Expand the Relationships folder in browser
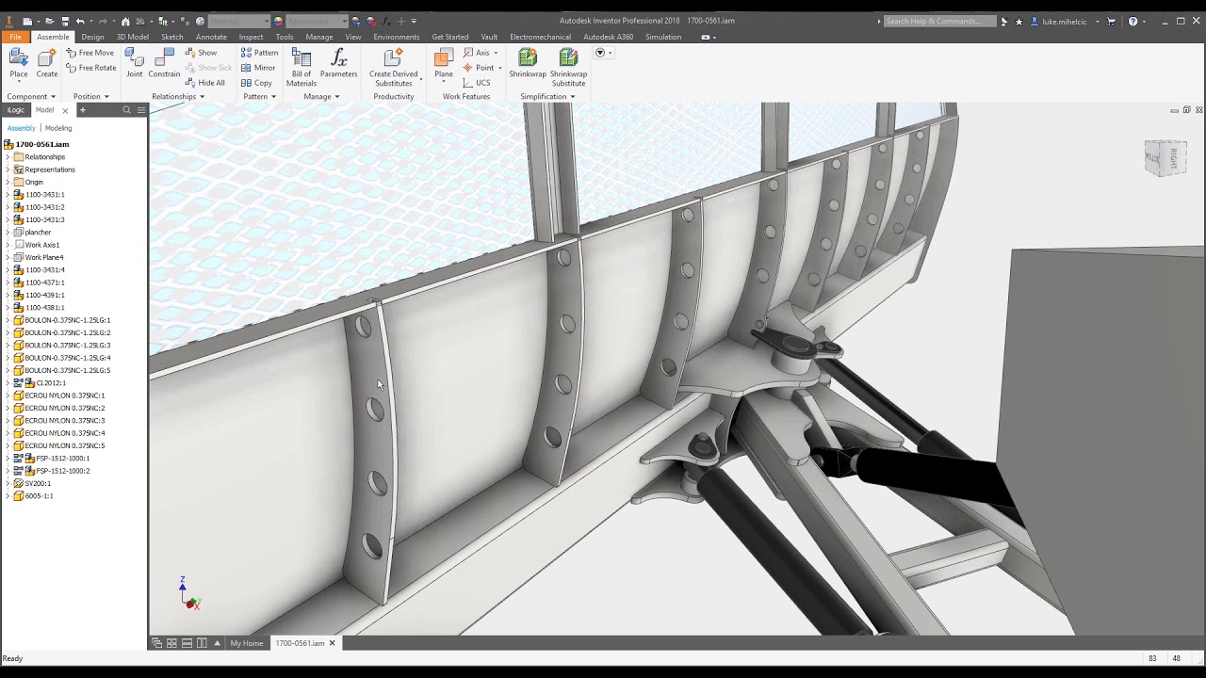 (8, 157)
